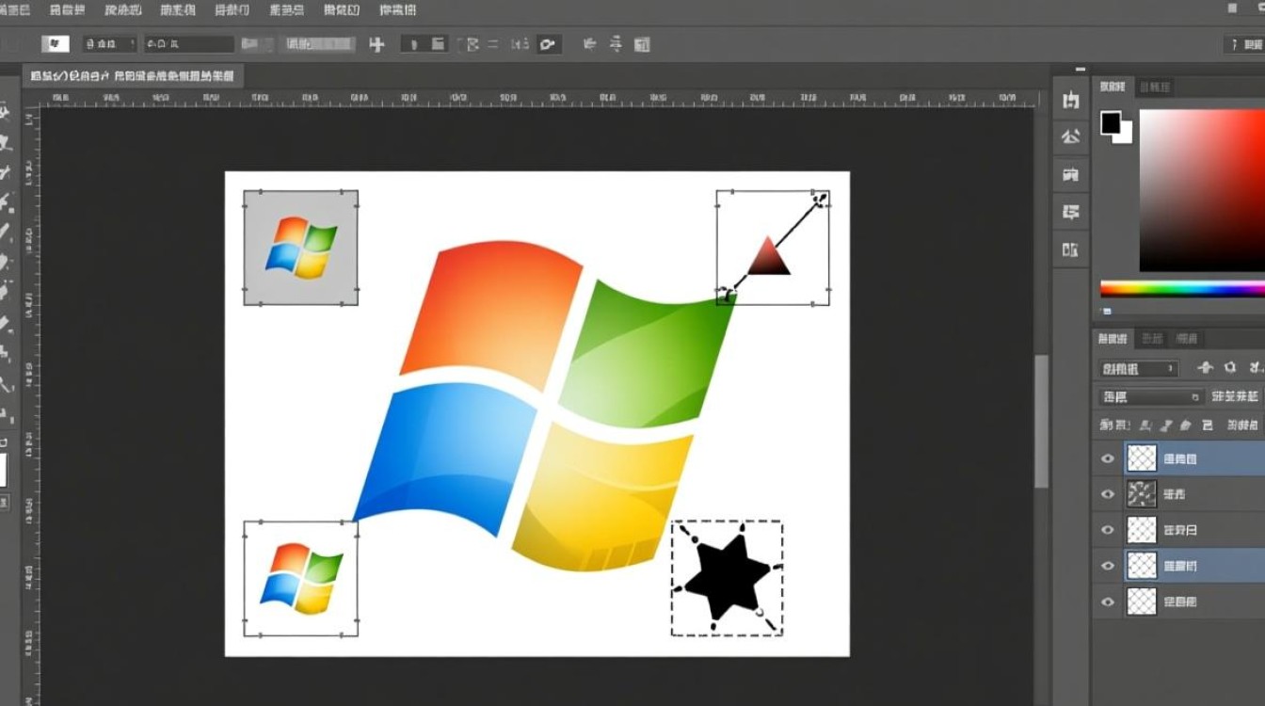This screenshot has height=706, width=1265.
Task: Open the rightmost menu in the menu bar
Action: [x=396, y=9]
